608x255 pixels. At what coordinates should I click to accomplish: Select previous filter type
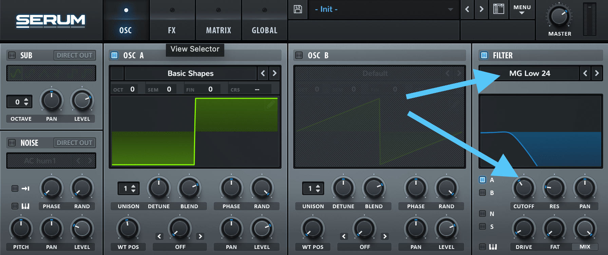tap(585, 73)
